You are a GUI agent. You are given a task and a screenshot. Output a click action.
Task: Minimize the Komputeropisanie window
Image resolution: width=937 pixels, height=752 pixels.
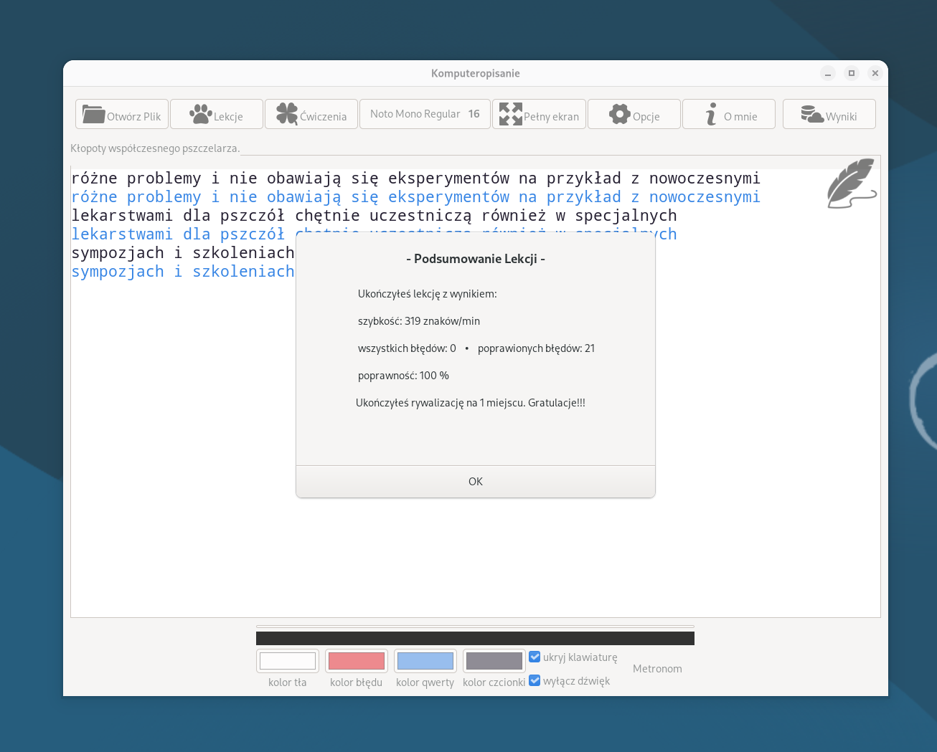[x=828, y=73]
